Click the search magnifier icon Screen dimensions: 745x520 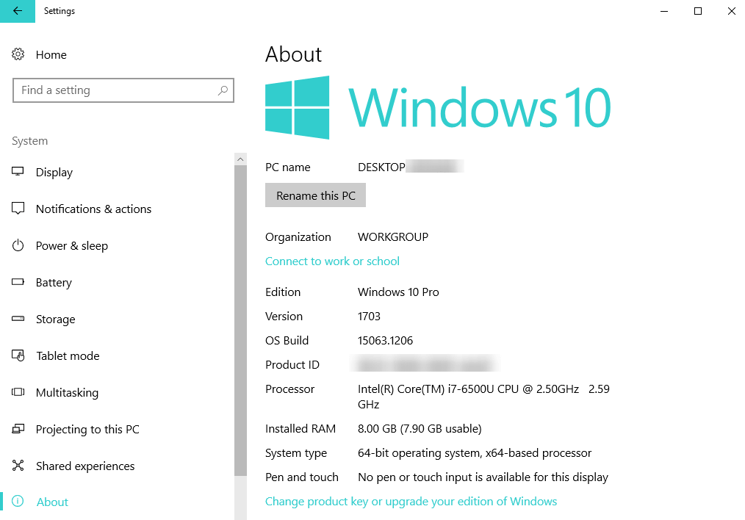coord(223,90)
